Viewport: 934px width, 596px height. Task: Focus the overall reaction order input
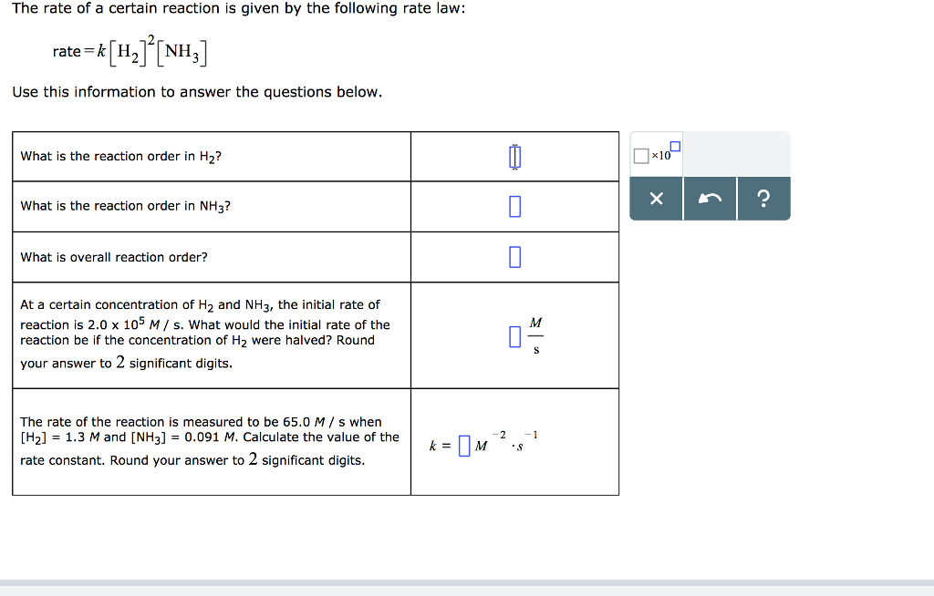pyautogui.click(x=514, y=256)
